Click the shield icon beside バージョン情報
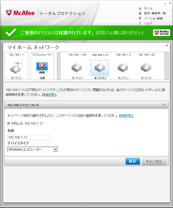 140,18
